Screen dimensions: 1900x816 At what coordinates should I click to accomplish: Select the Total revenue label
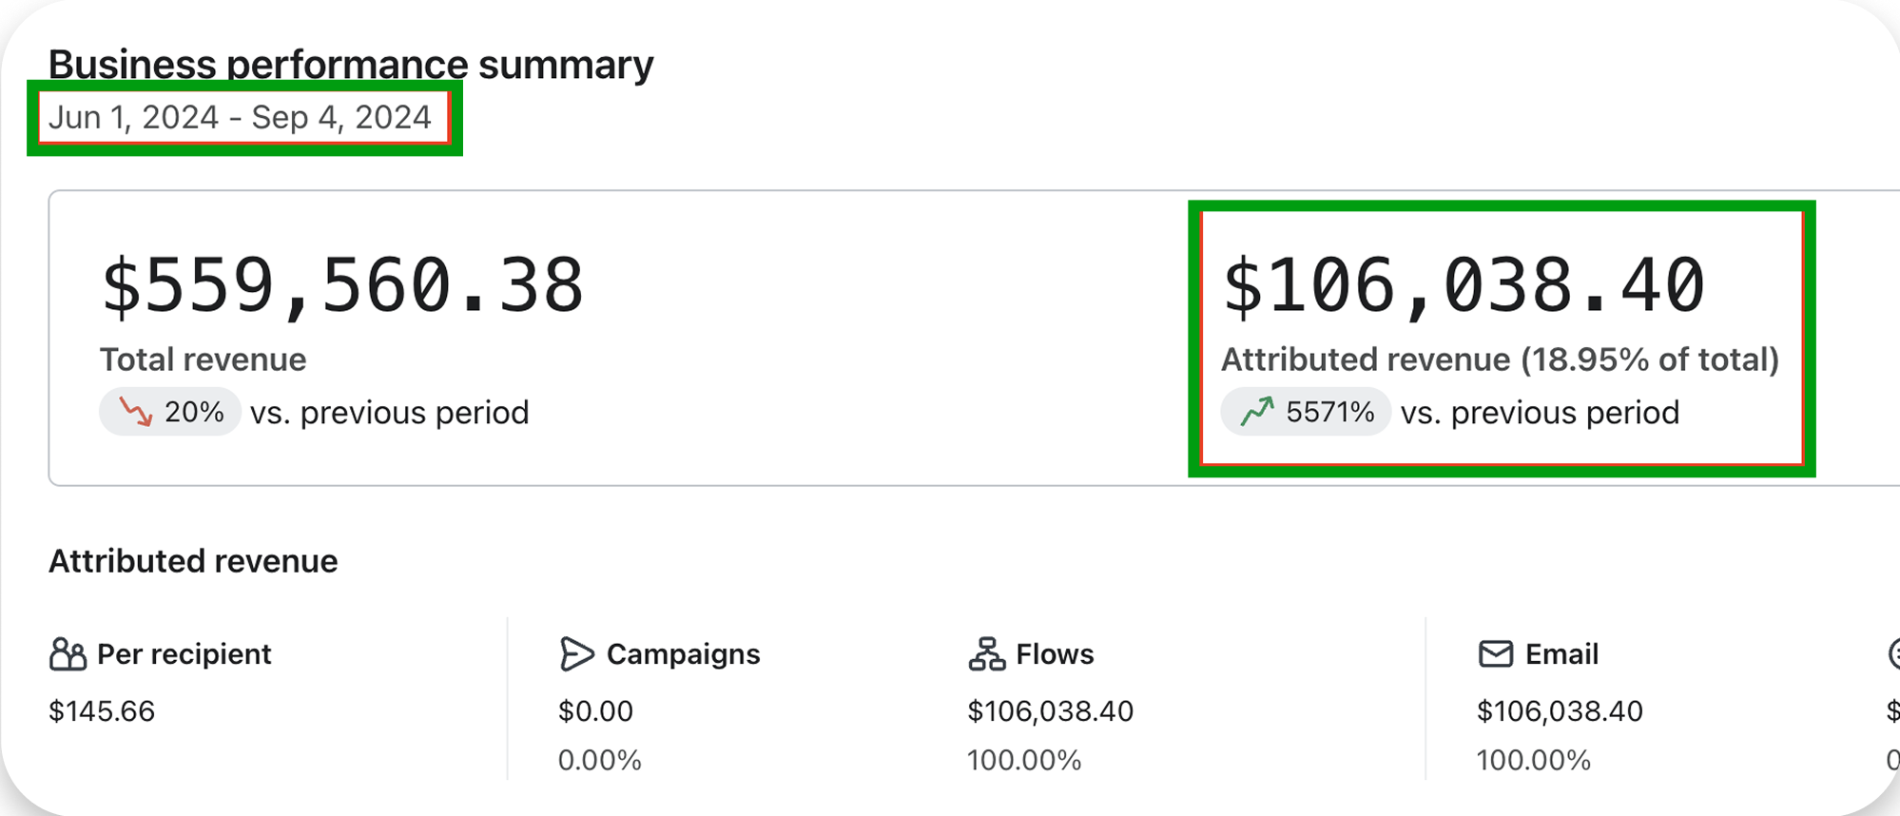203,359
